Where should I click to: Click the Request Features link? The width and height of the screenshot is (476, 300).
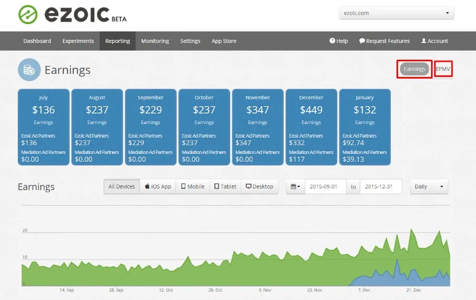point(384,41)
